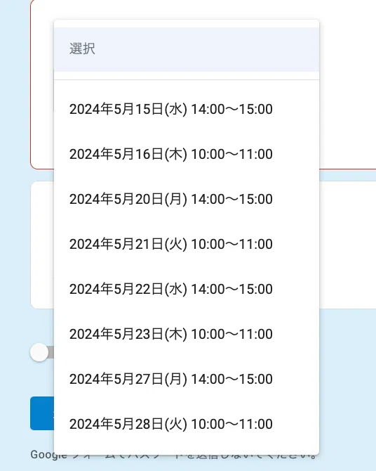This screenshot has width=376, height=471.
Task: Click the divider line beneath 選択
Action: (187, 80)
